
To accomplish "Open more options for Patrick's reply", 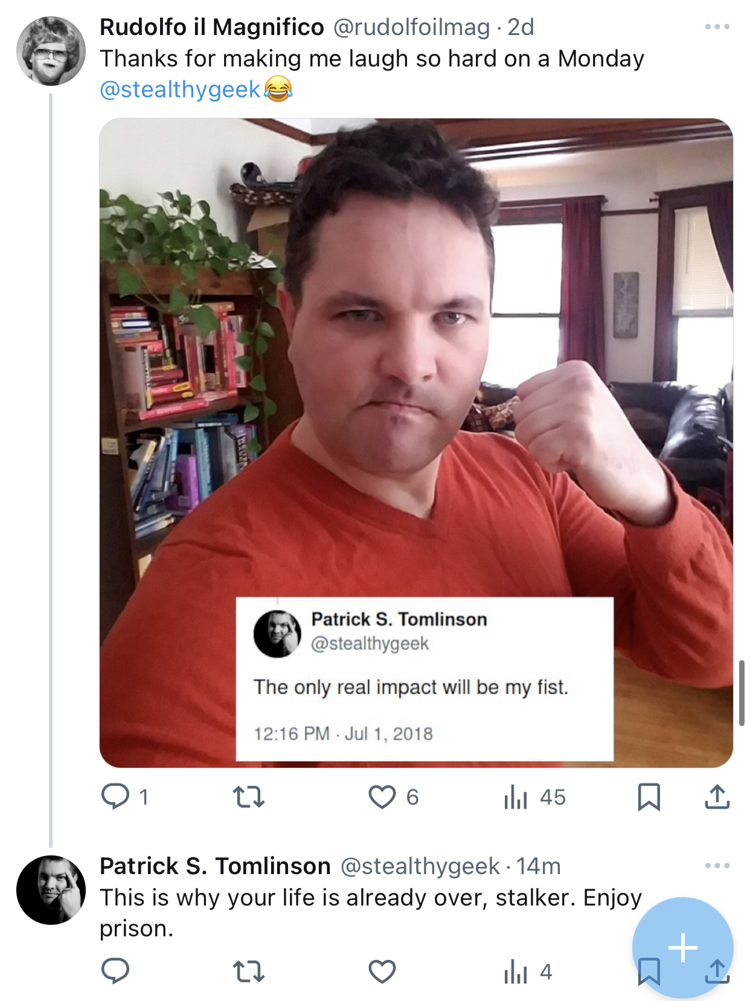I will [717, 866].
